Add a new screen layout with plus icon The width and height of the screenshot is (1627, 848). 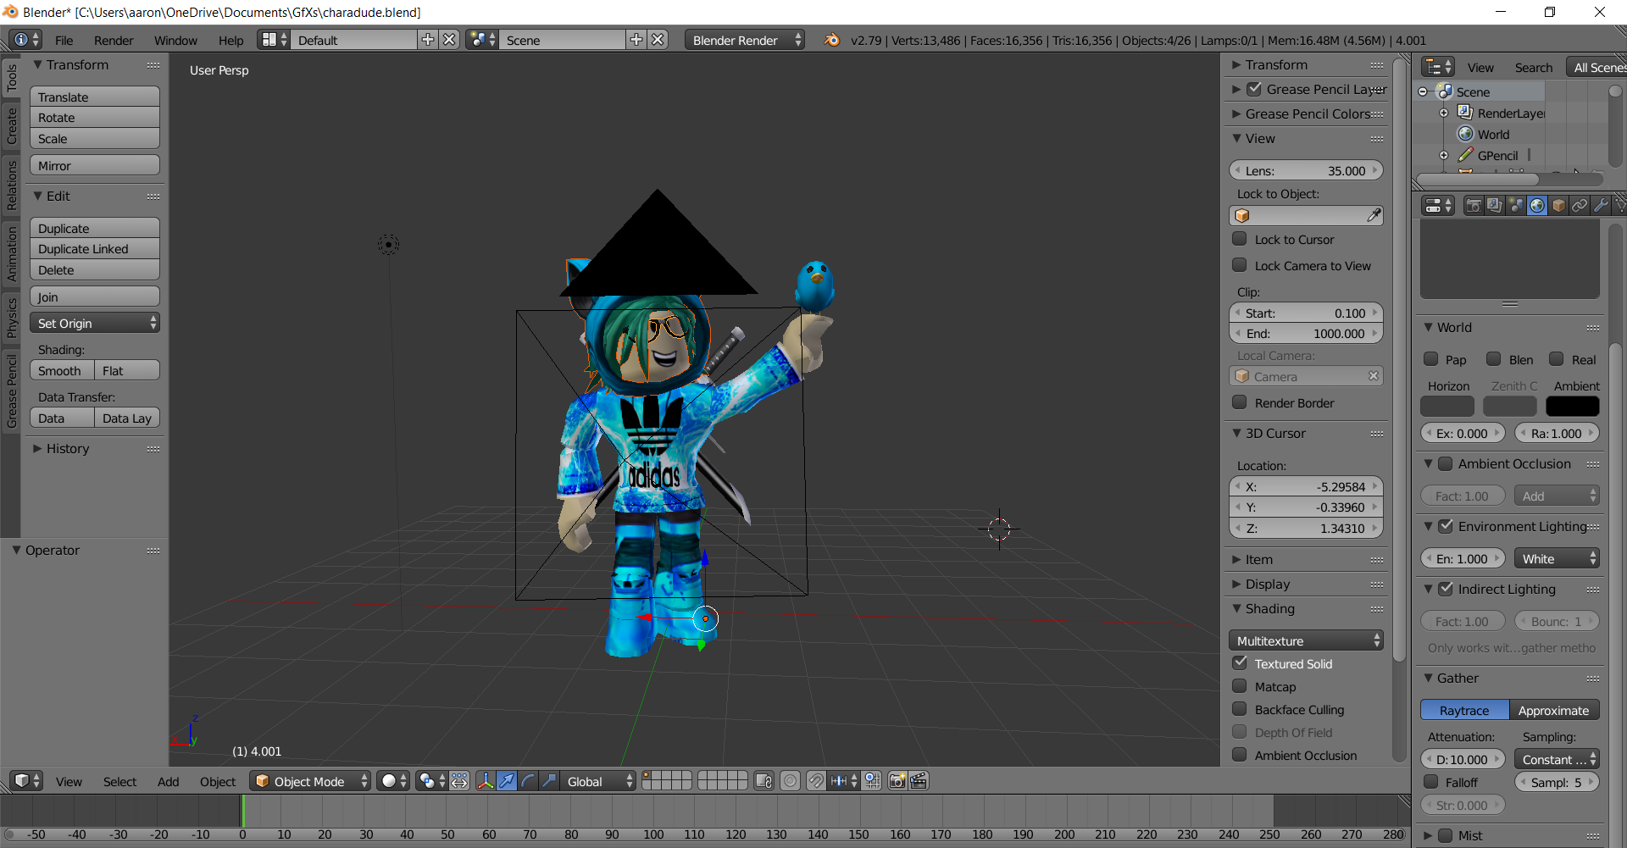[x=428, y=40]
